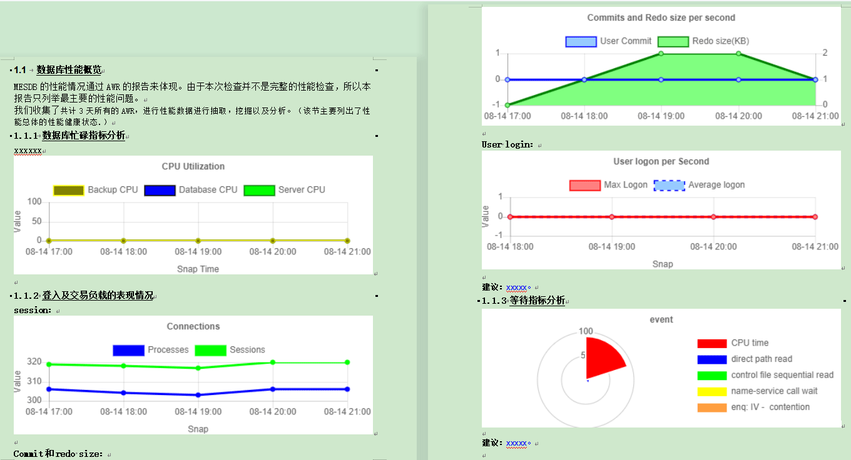The width and height of the screenshot is (851, 460).
Task: Click the CPU time legend color
Action: (x=712, y=343)
